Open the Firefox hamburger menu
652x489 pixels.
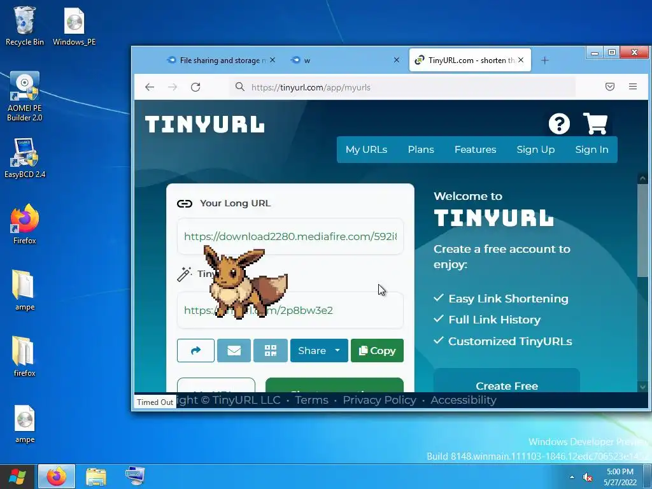tap(633, 87)
